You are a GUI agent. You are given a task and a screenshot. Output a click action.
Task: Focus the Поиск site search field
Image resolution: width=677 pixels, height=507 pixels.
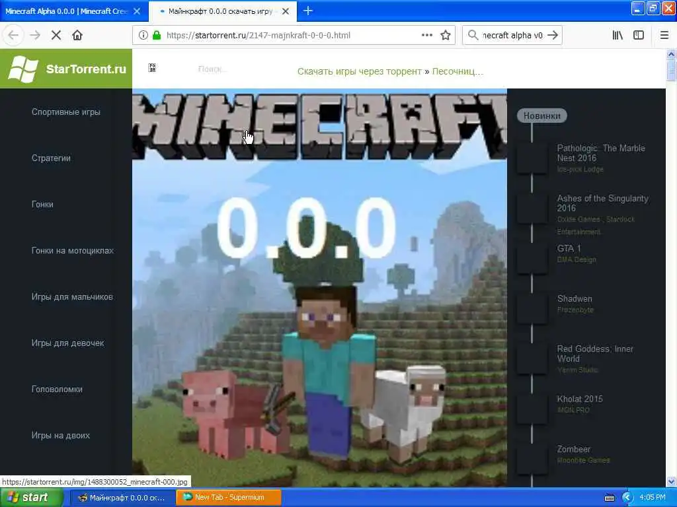coord(212,69)
